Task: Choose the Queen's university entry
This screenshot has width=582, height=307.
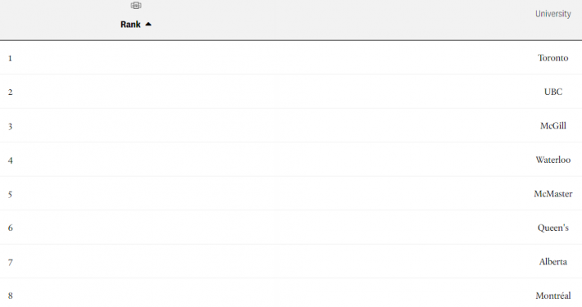Action: [x=552, y=228]
